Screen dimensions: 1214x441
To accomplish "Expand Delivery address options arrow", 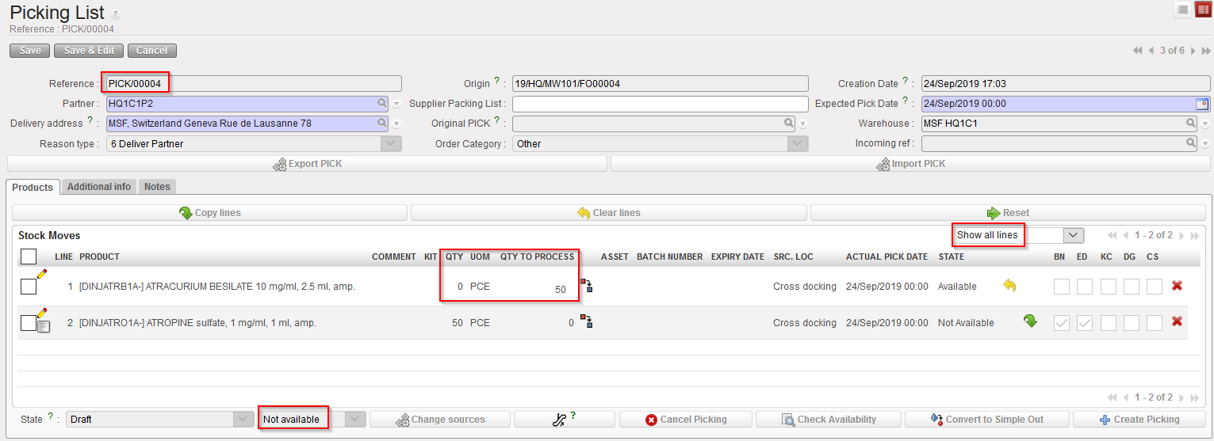I will click(x=396, y=124).
